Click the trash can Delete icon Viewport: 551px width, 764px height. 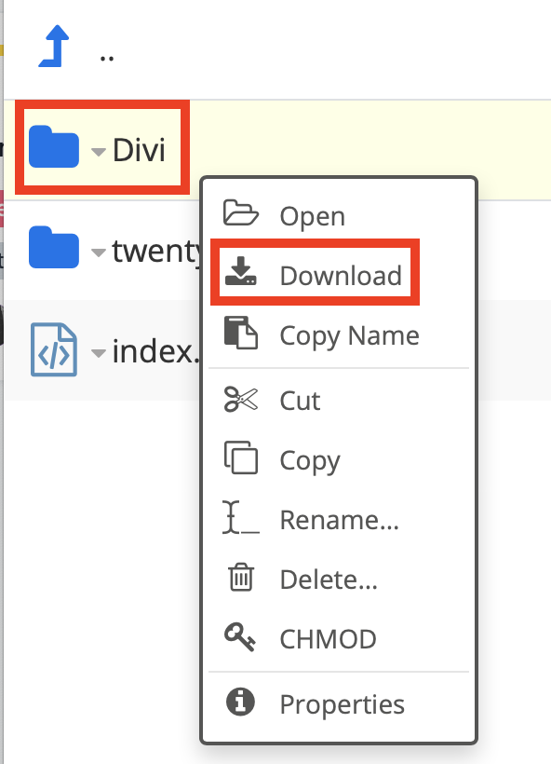[x=241, y=577]
